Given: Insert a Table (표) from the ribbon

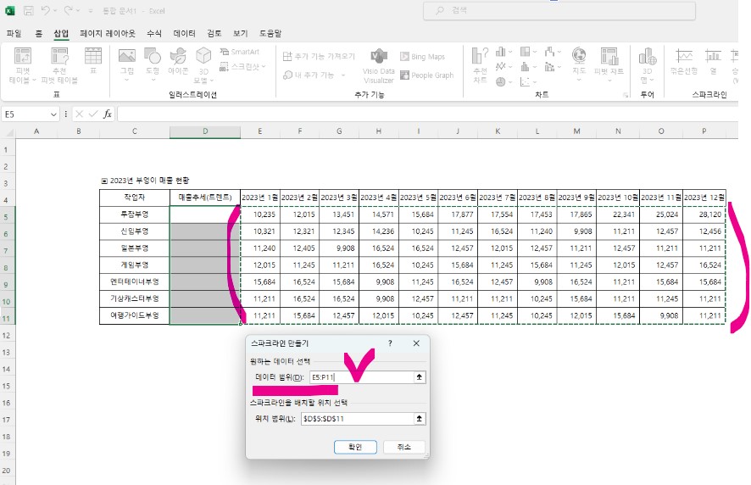Looking at the screenshot, I should [x=93, y=60].
